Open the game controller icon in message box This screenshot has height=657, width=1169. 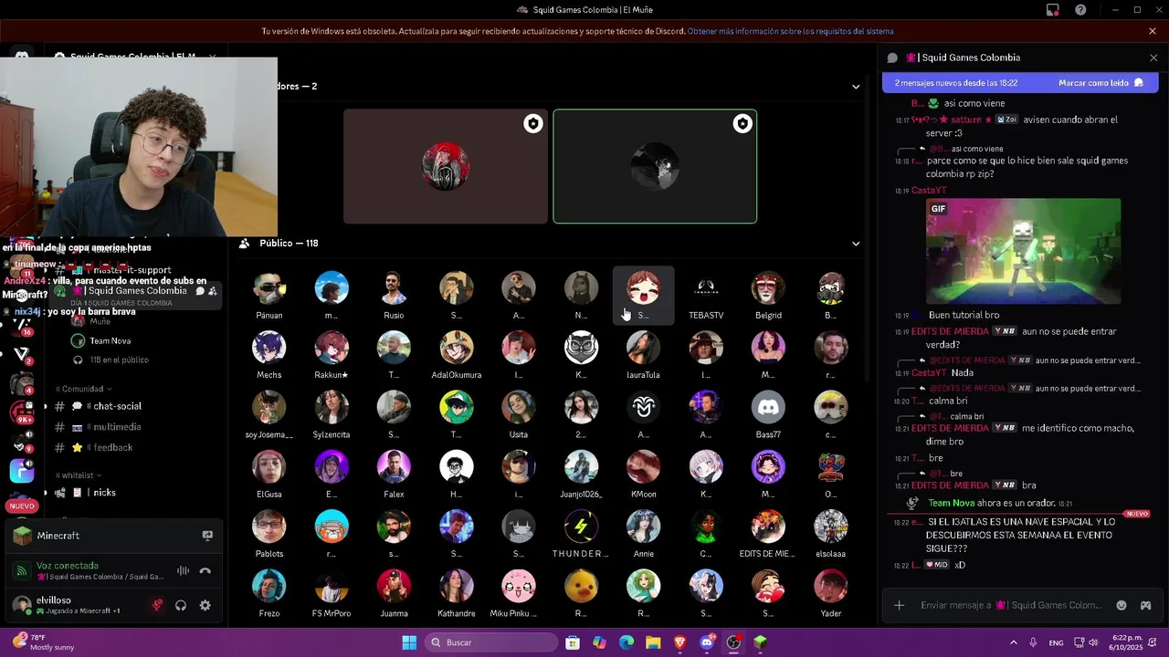pos(1145,605)
